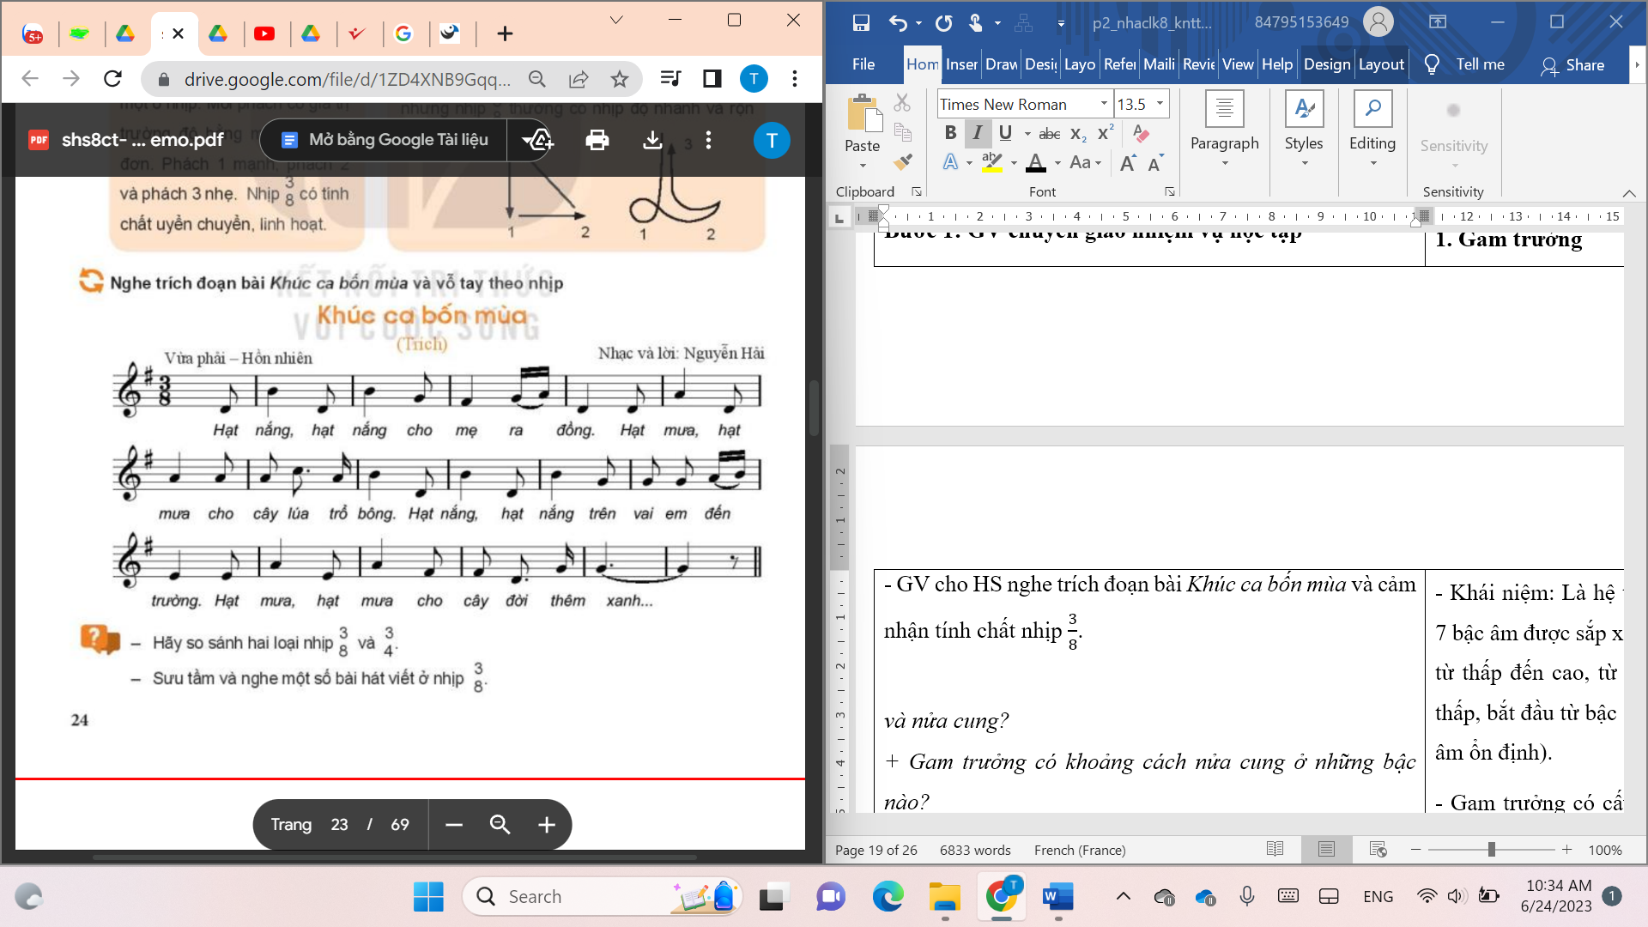
Task: Switch to Read Mode in Word status bar
Action: coord(1275,849)
